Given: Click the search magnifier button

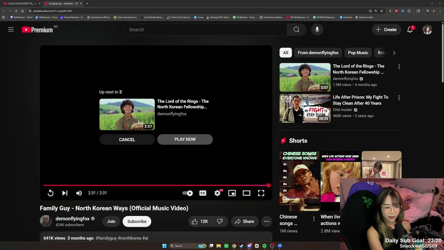Looking at the screenshot, I should (x=296, y=30).
